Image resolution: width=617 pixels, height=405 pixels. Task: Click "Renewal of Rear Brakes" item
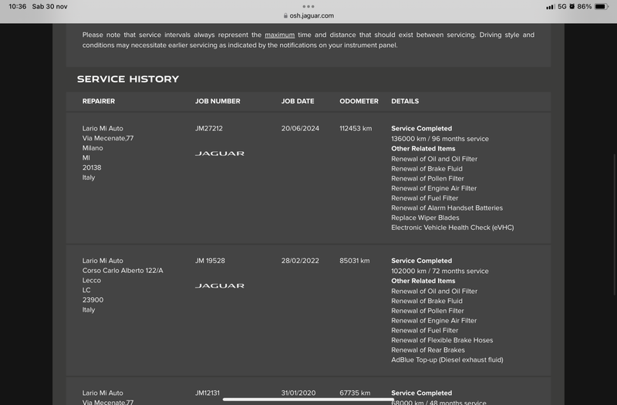[428, 350]
